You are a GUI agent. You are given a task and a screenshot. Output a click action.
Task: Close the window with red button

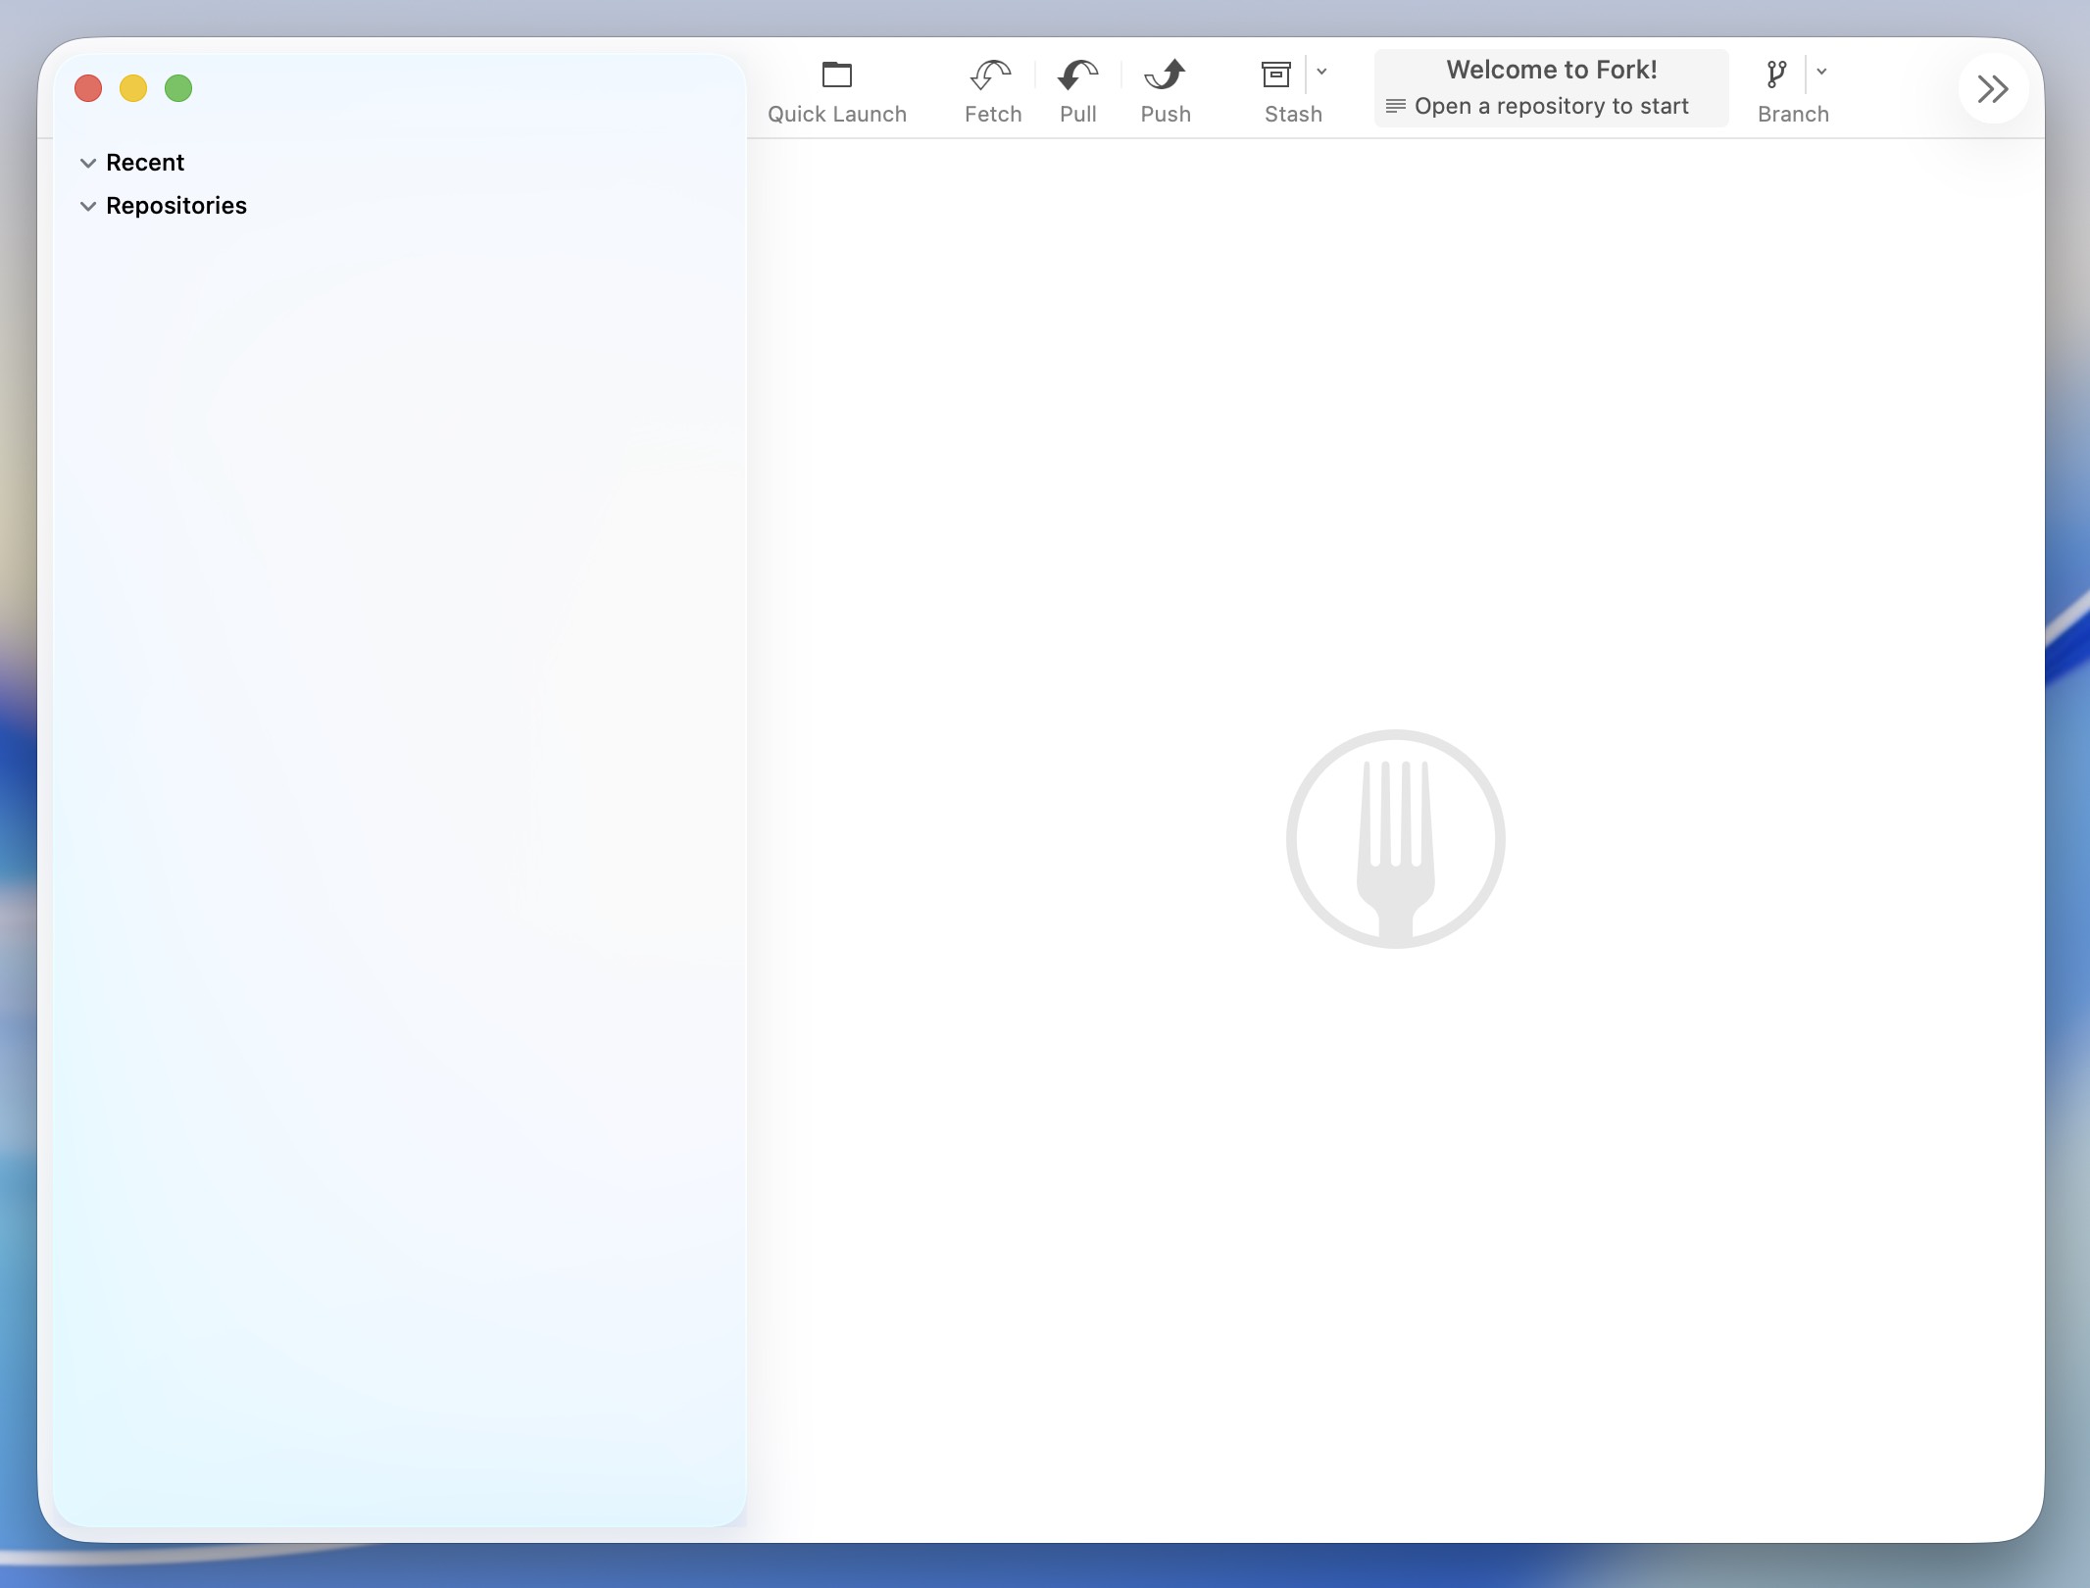click(88, 88)
